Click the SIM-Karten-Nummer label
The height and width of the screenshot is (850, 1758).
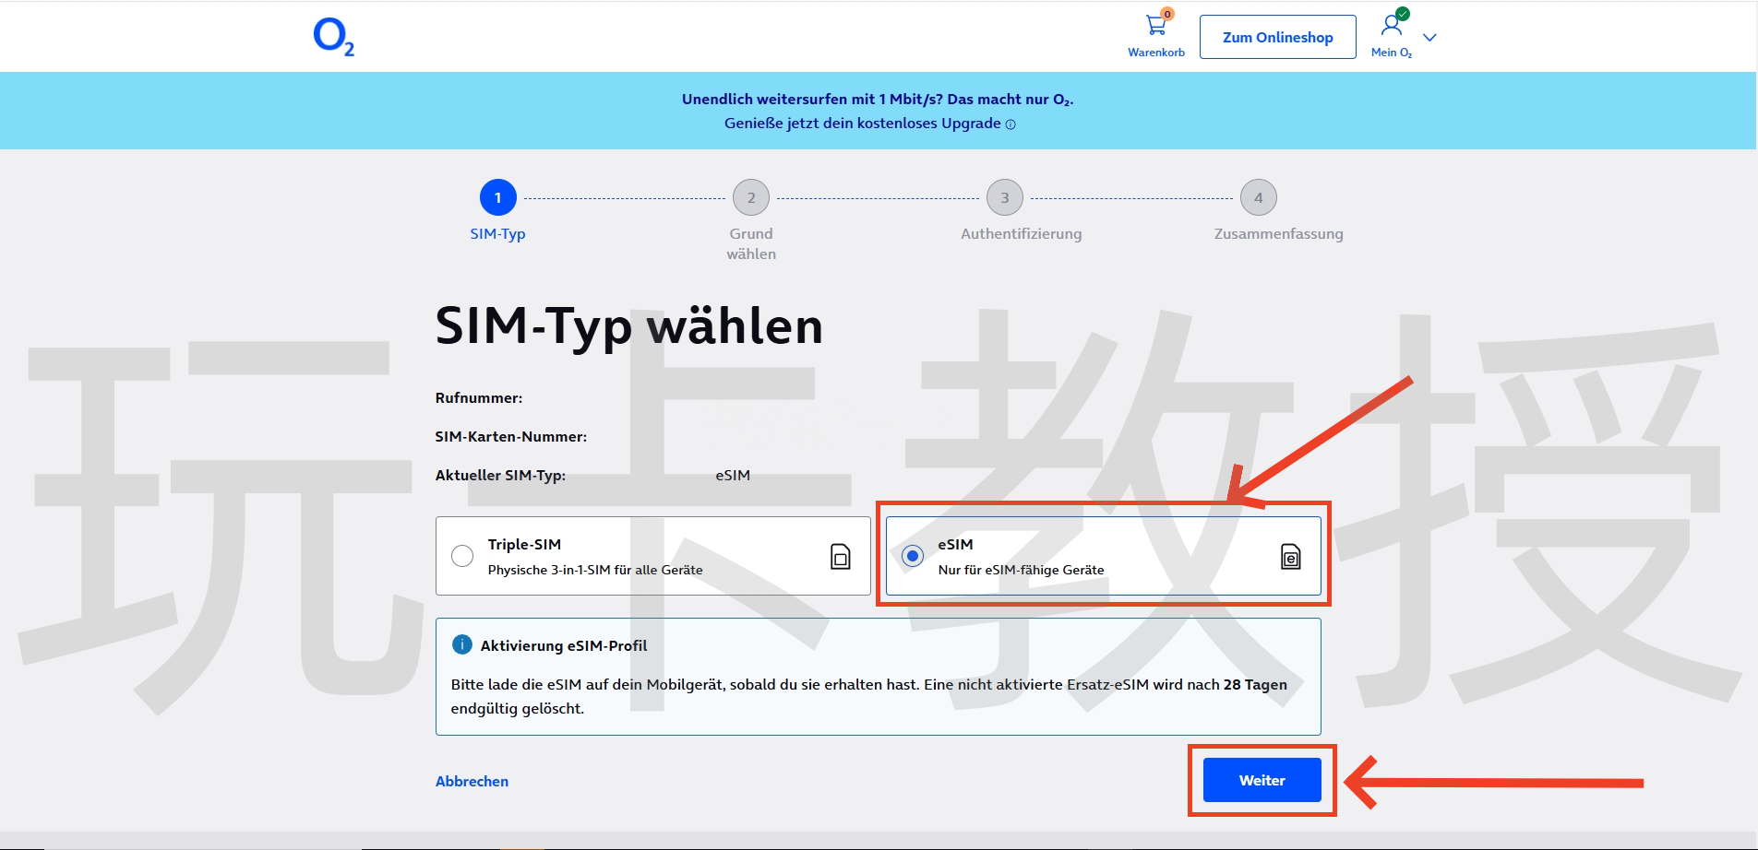coord(511,437)
